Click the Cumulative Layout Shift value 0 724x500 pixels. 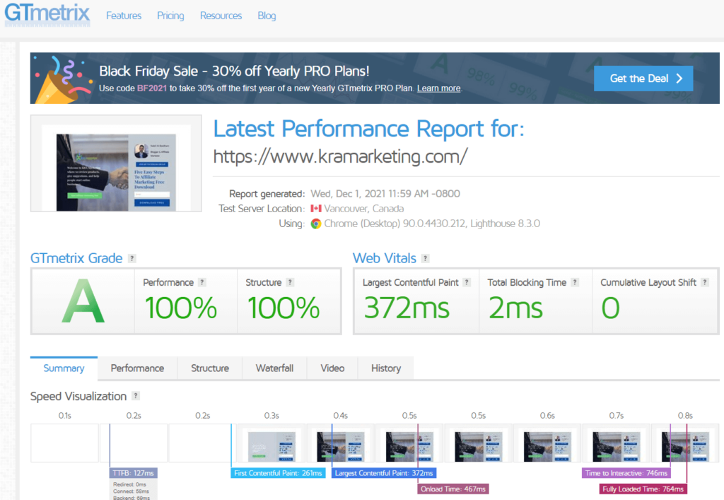[x=610, y=308]
